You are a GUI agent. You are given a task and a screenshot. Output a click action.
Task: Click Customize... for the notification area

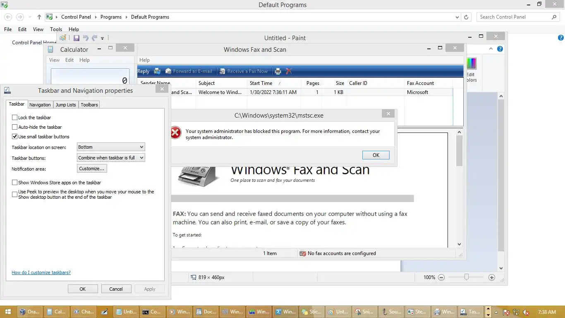point(92,169)
